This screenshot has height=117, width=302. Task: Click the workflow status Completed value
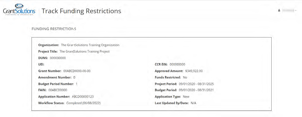click(x=83, y=103)
